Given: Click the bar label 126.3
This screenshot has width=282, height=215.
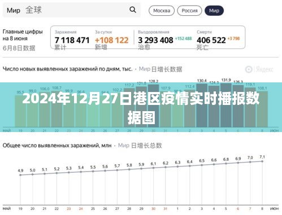Looking at the screenshot, I should click(238, 82).
